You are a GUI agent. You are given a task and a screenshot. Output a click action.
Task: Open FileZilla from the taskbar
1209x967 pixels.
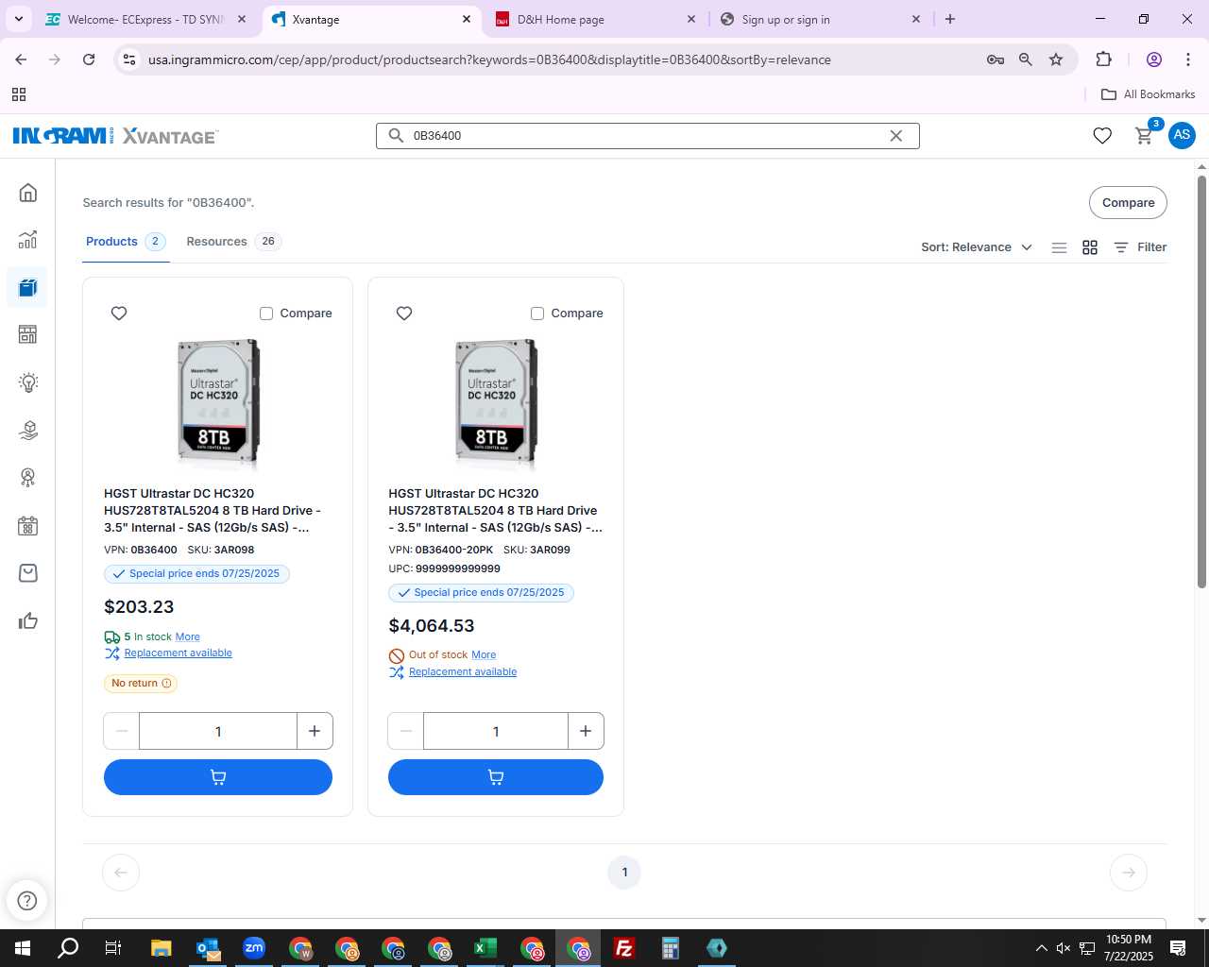pyautogui.click(x=624, y=948)
